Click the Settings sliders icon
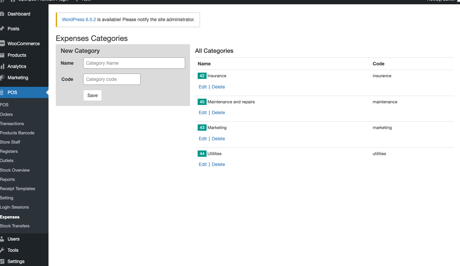Image resolution: width=460 pixels, height=266 pixels. pos(2,261)
